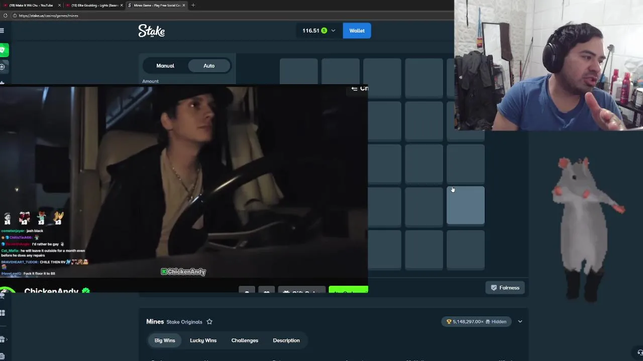Open the Description tab
The image size is (643, 361).
click(286, 340)
